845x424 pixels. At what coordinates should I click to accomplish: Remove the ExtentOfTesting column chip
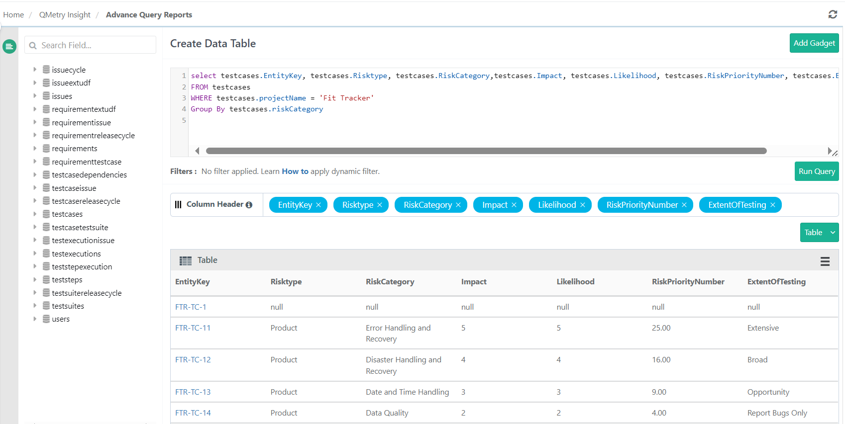click(x=773, y=205)
